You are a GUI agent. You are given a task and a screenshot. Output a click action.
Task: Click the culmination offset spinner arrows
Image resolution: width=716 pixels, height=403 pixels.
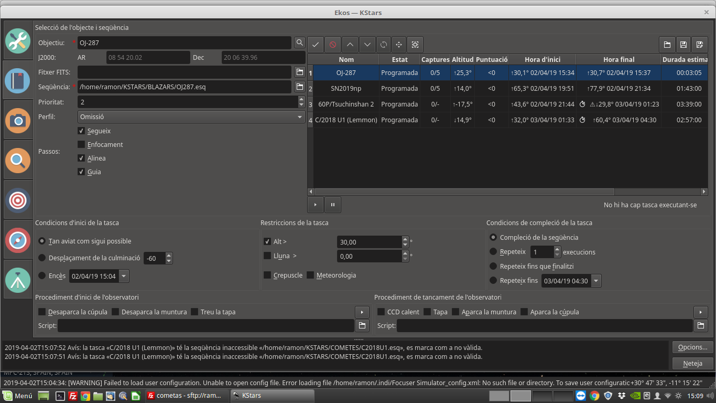point(168,258)
